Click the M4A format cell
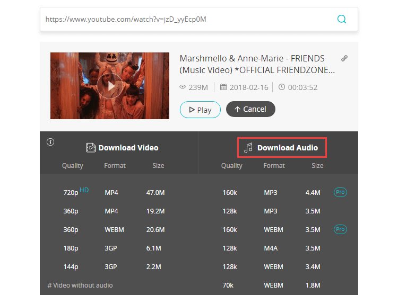The image size is (398, 295). 271,248
